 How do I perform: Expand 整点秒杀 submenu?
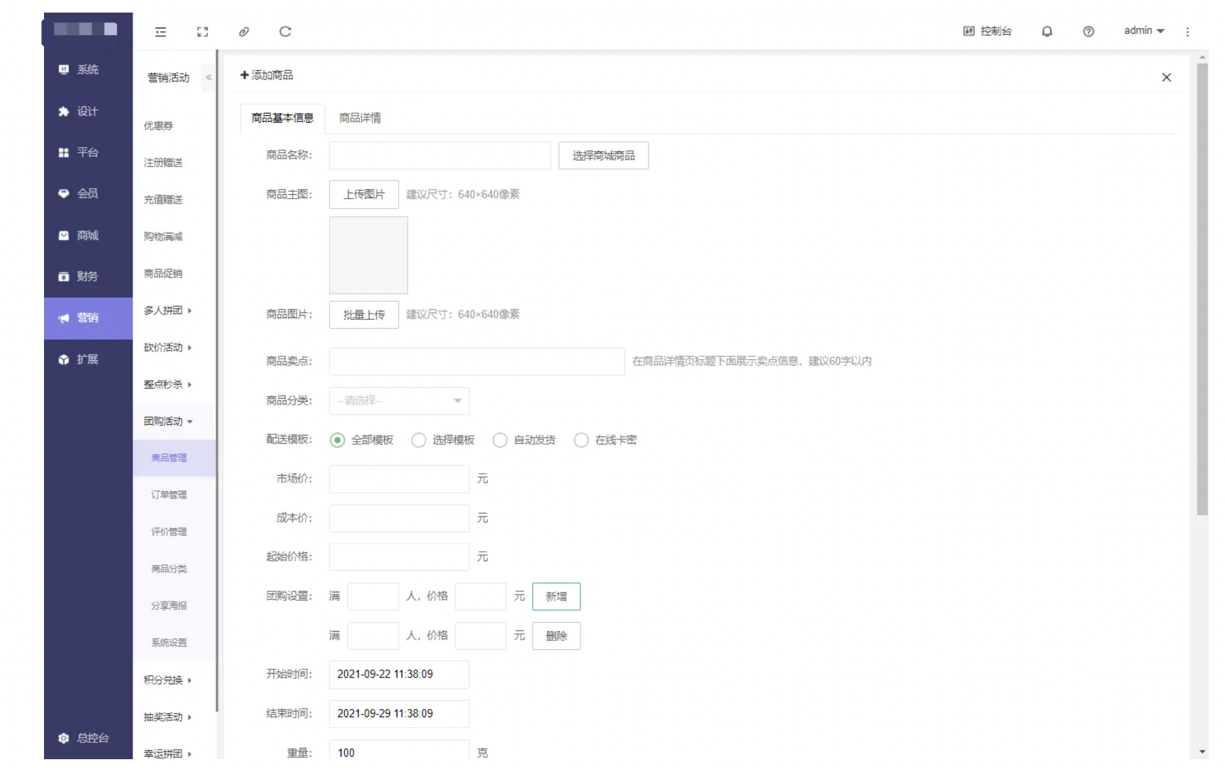167,385
